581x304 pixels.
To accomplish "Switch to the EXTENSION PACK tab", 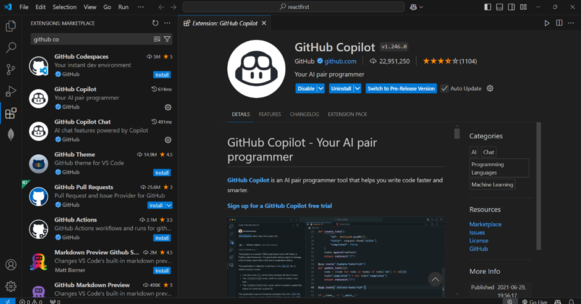I will (347, 115).
